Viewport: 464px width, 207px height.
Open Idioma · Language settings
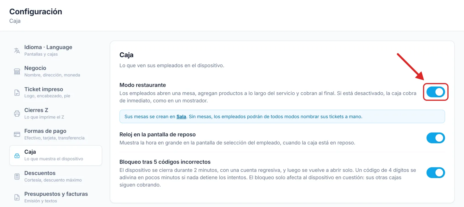(x=56, y=50)
